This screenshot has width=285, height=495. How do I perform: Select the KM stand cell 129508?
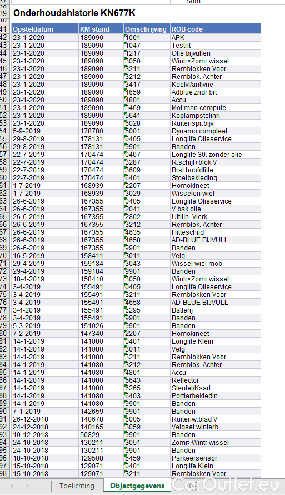point(101,458)
